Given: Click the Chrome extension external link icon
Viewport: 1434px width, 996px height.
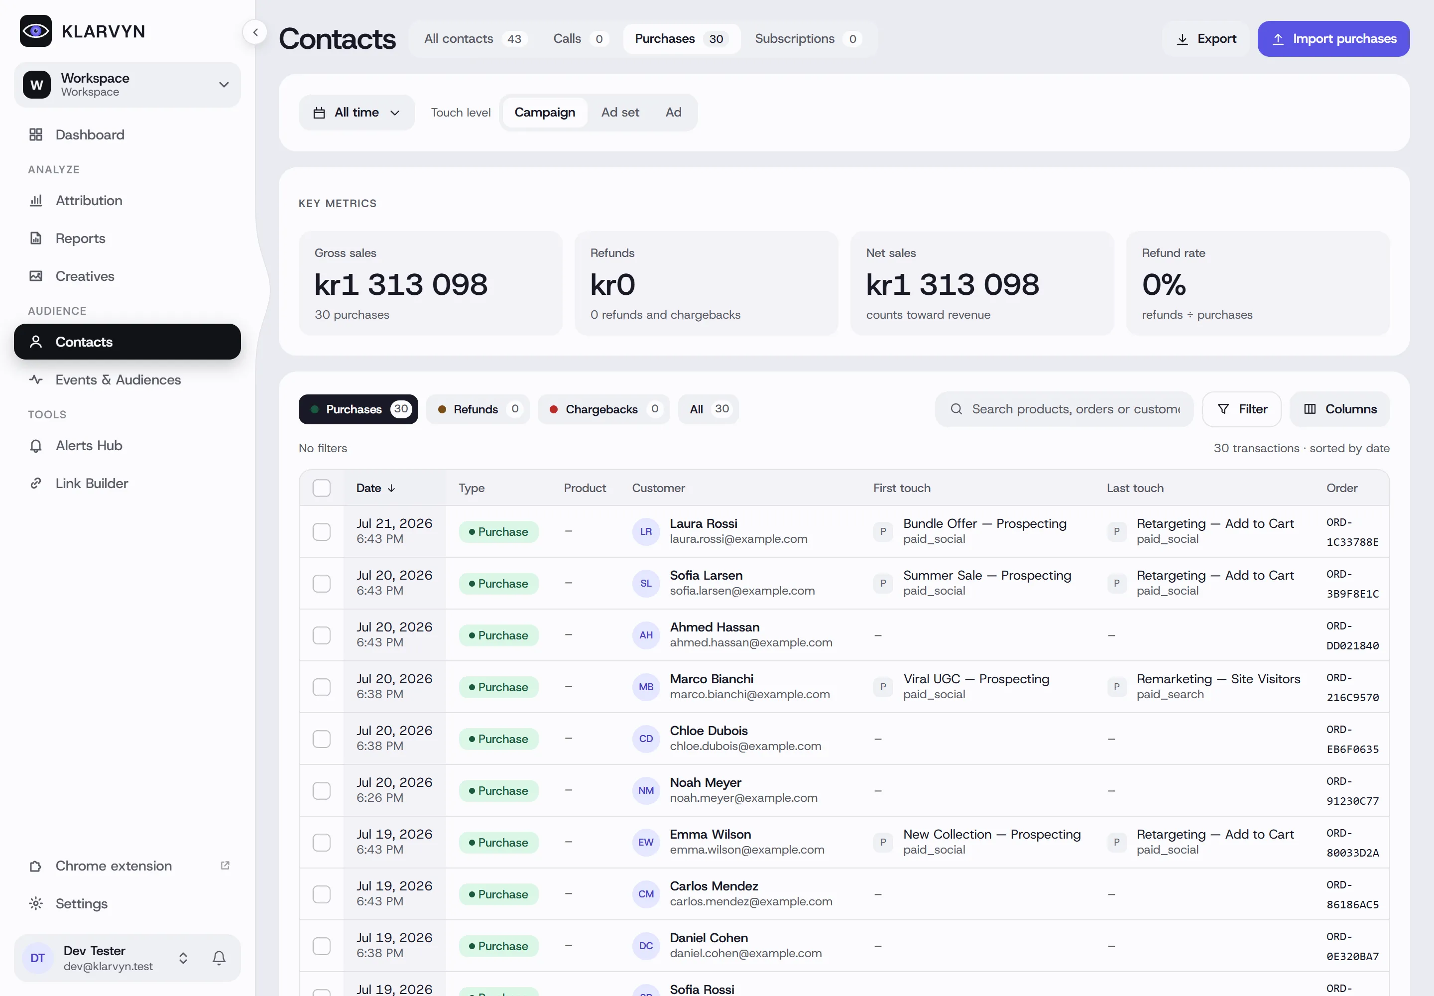Looking at the screenshot, I should (x=225, y=865).
